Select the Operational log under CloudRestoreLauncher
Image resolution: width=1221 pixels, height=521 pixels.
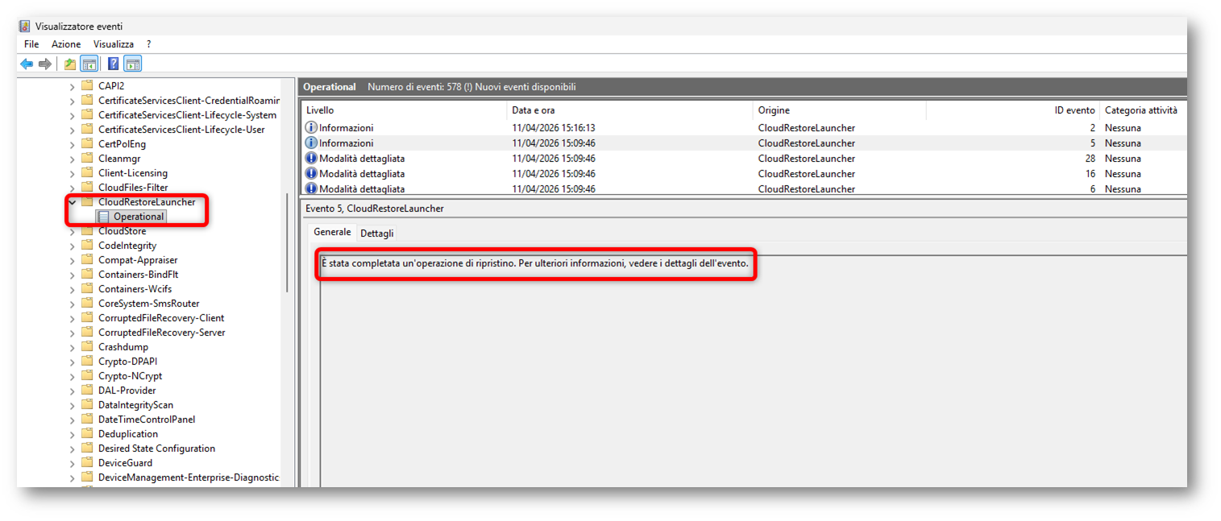click(138, 217)
